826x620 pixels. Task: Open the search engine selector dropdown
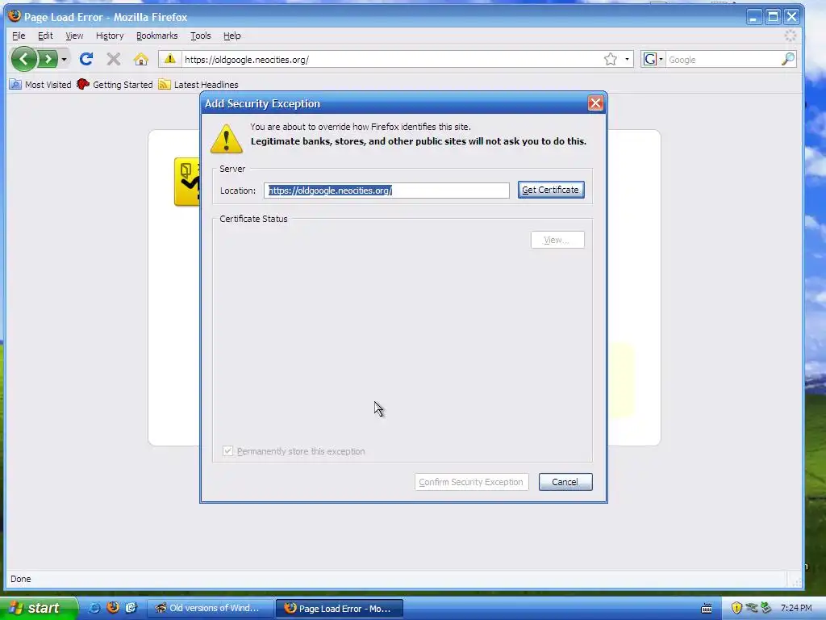(653, 59)
